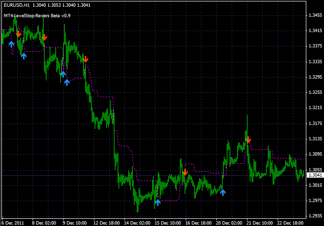Image resolution: width=324 pixels, height=226 pixels.
Task: Click the 1.3015 price axis label
Action: tap(315, 185)
